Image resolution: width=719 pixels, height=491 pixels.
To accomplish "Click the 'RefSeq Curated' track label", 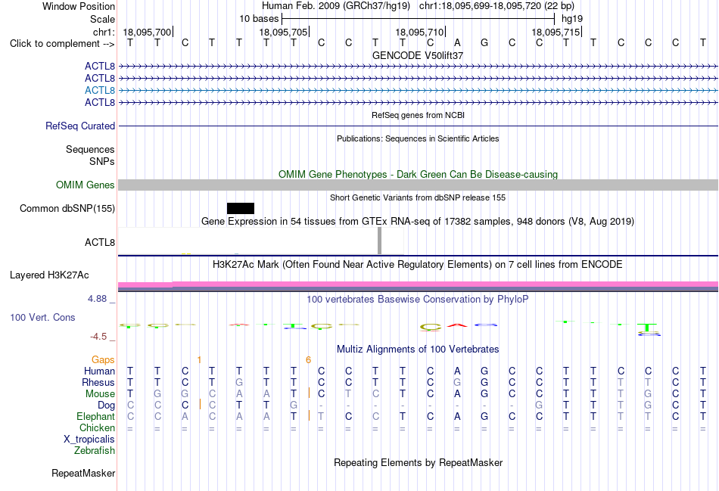I will 79,126.
